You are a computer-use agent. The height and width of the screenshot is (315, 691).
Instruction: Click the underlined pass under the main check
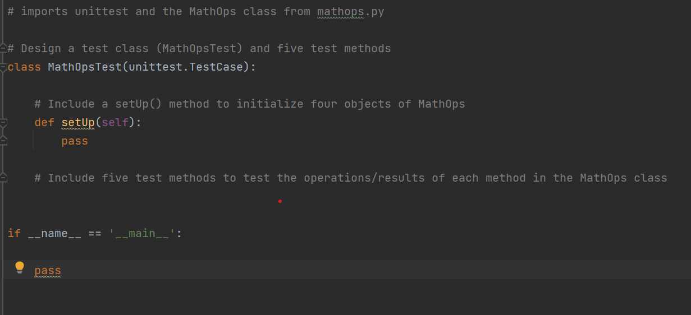pos(48,271)
